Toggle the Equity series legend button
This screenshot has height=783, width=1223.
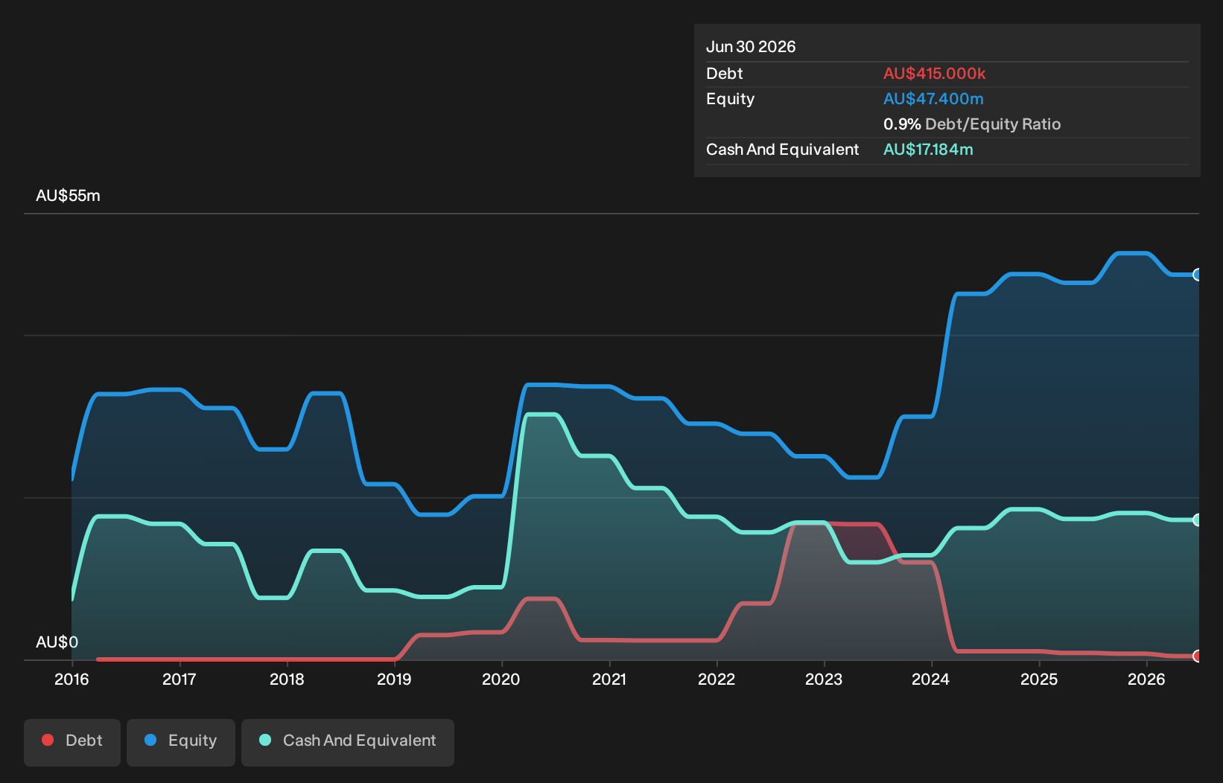click(x=181, y=742)
